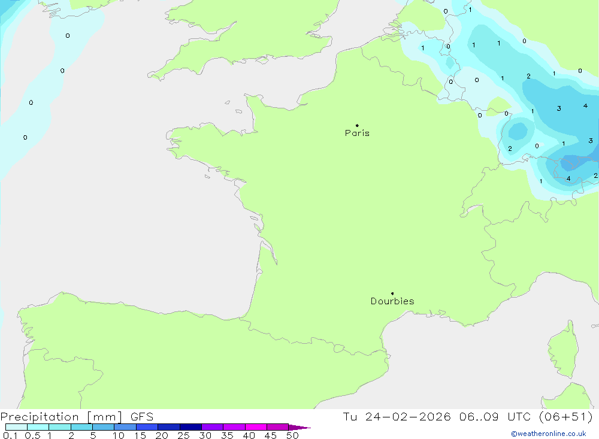Open the weatheronline.co.uk copyright link

(x=549, y=434)
